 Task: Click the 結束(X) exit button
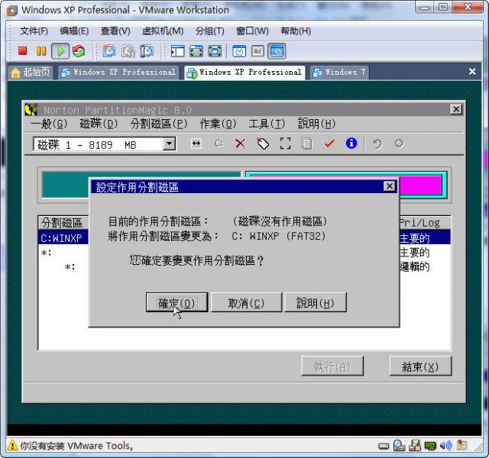point(420,366)
